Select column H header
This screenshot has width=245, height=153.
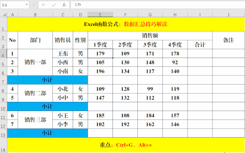(x=175, y=14)
